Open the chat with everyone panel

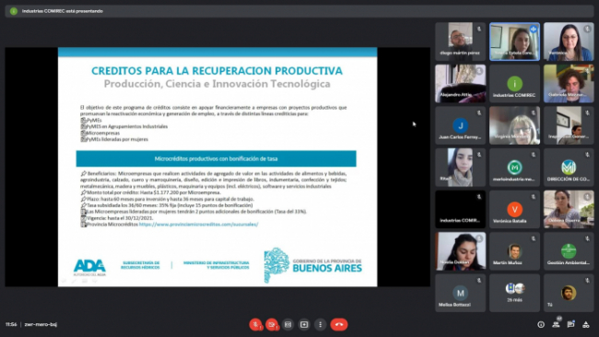click(x=570, y=324)
